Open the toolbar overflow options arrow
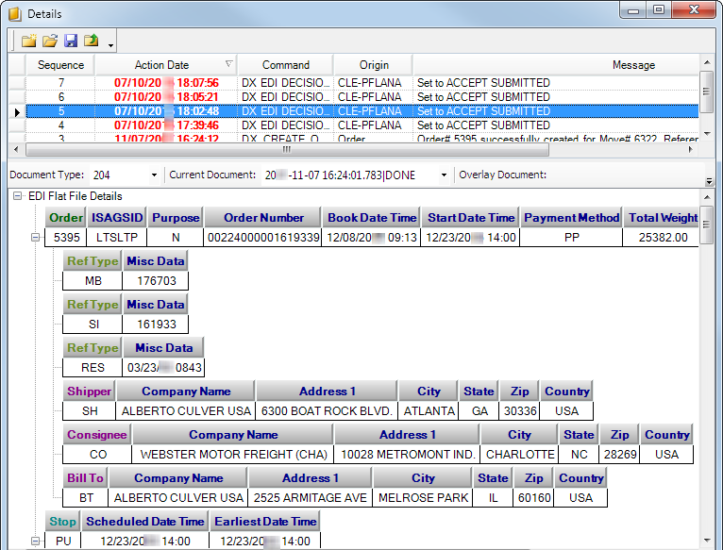The image size is (723, 550). [111, 44]
